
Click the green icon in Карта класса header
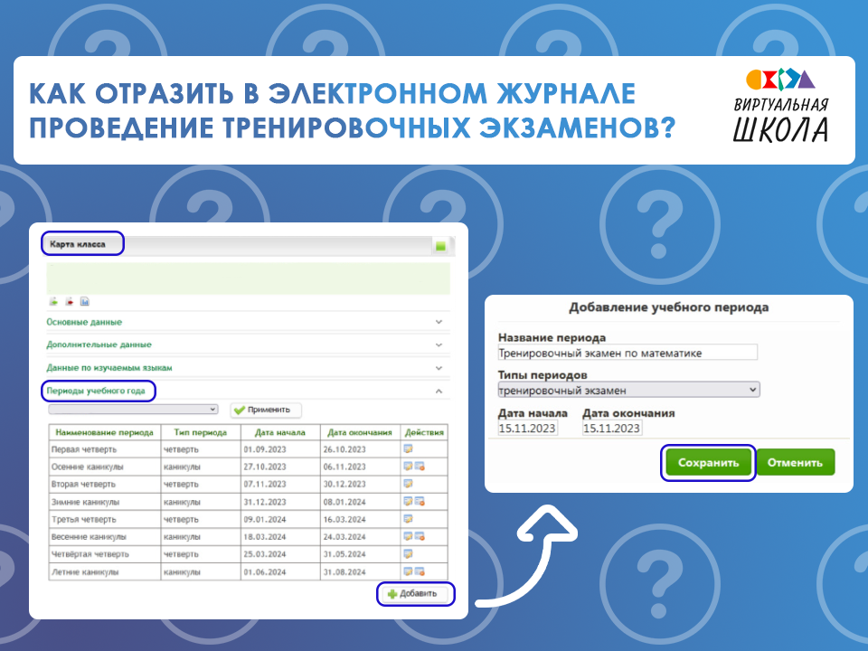(440, 246)
